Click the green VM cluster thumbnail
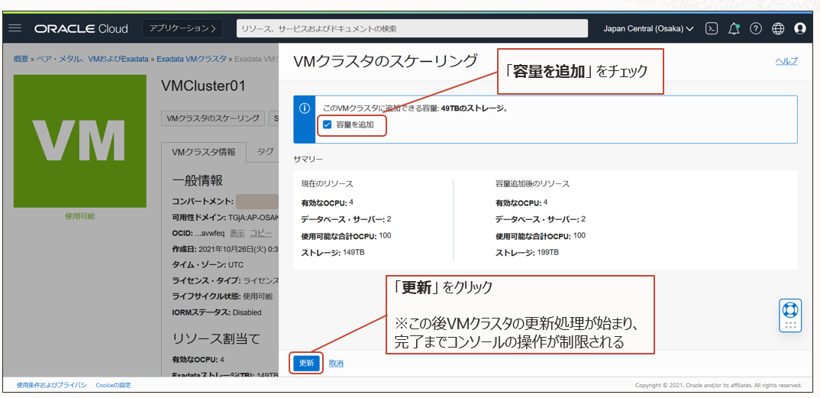This screenshot has width=820, height=398. pos(80,141)
